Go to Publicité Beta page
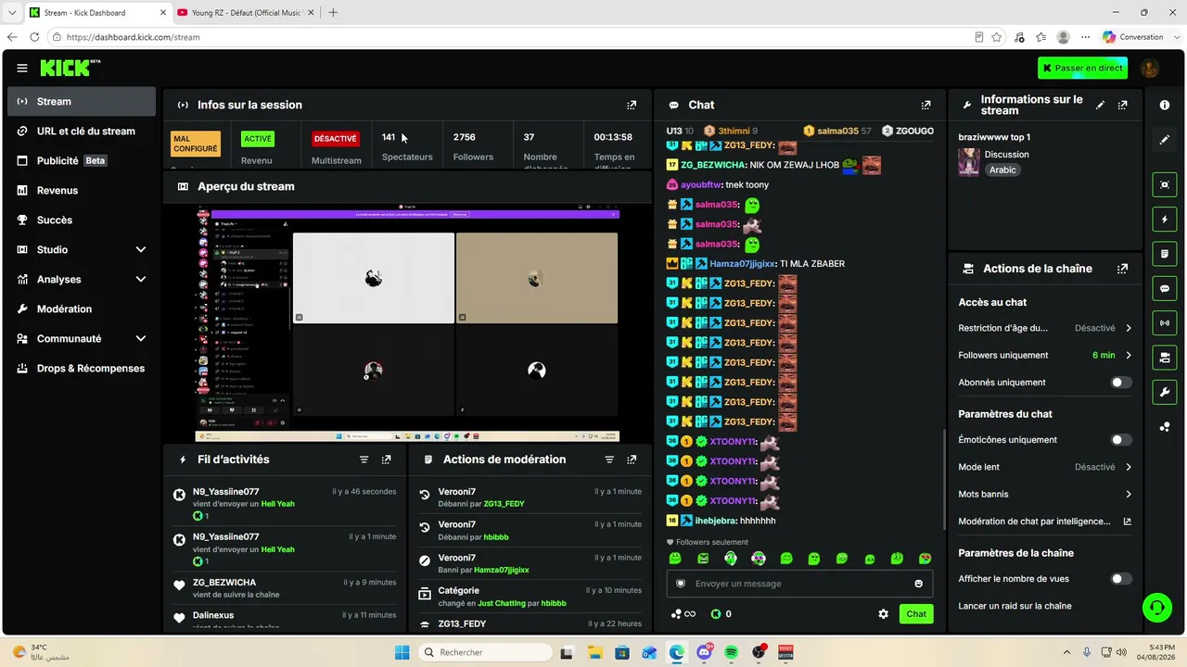Screen dimensions: 1187x667 coord(82,161)
